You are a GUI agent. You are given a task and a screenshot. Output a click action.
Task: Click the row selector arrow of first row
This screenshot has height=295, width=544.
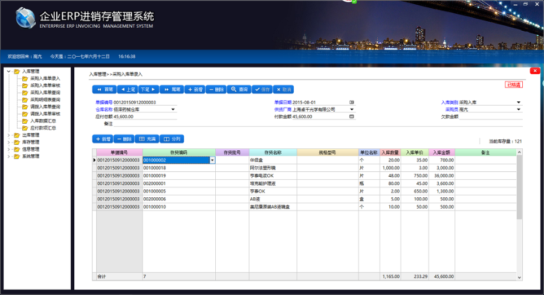94,160
